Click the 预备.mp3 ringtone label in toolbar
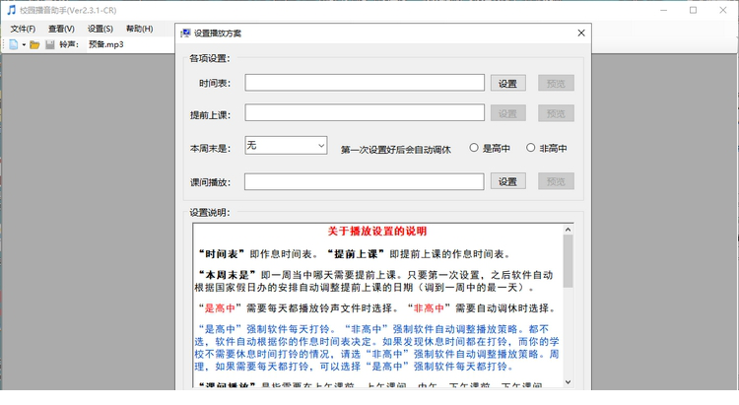739x405 pixels. 106,44
